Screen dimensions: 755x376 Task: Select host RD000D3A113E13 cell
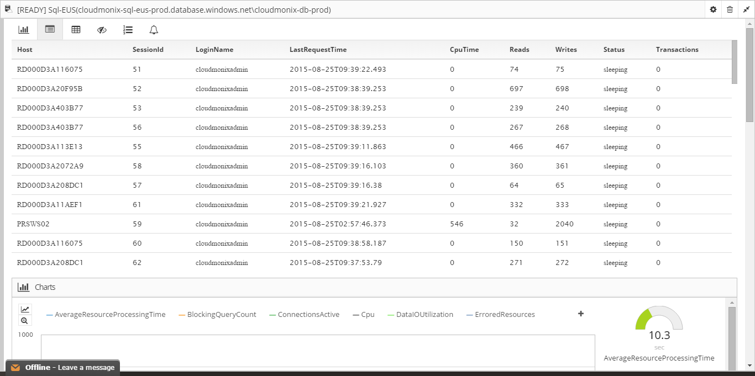point(50,147)
